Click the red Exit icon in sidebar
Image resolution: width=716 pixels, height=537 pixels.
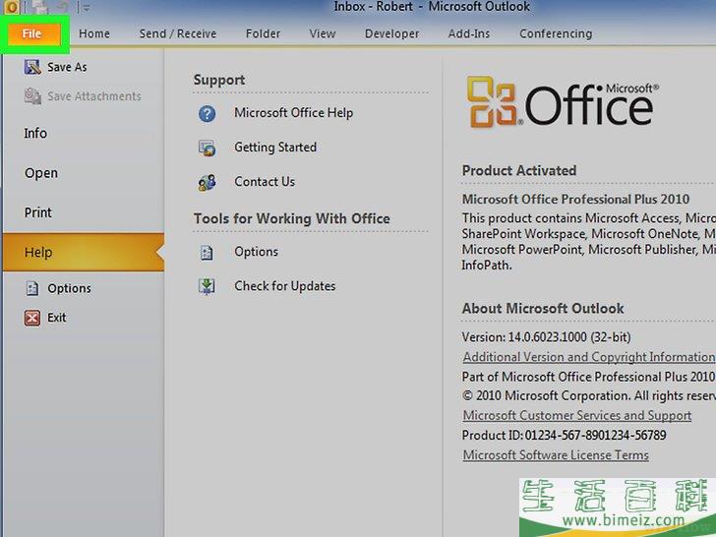point(31,318)
